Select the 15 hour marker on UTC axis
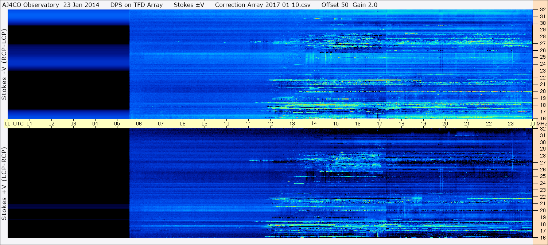 [x=336, y=124]
